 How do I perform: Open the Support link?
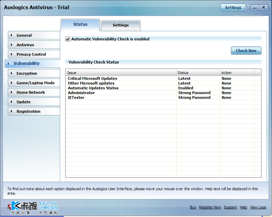[x=230, y=207]
